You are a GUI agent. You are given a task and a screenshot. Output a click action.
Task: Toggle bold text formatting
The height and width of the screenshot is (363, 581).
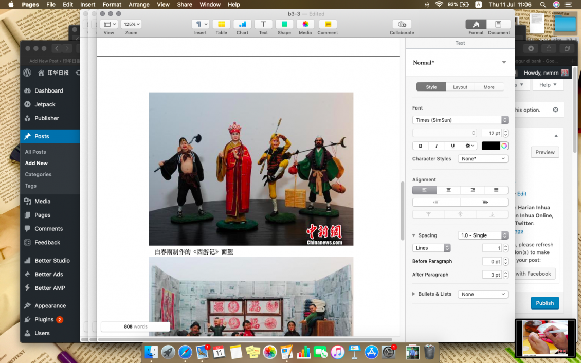coord(420,146)
